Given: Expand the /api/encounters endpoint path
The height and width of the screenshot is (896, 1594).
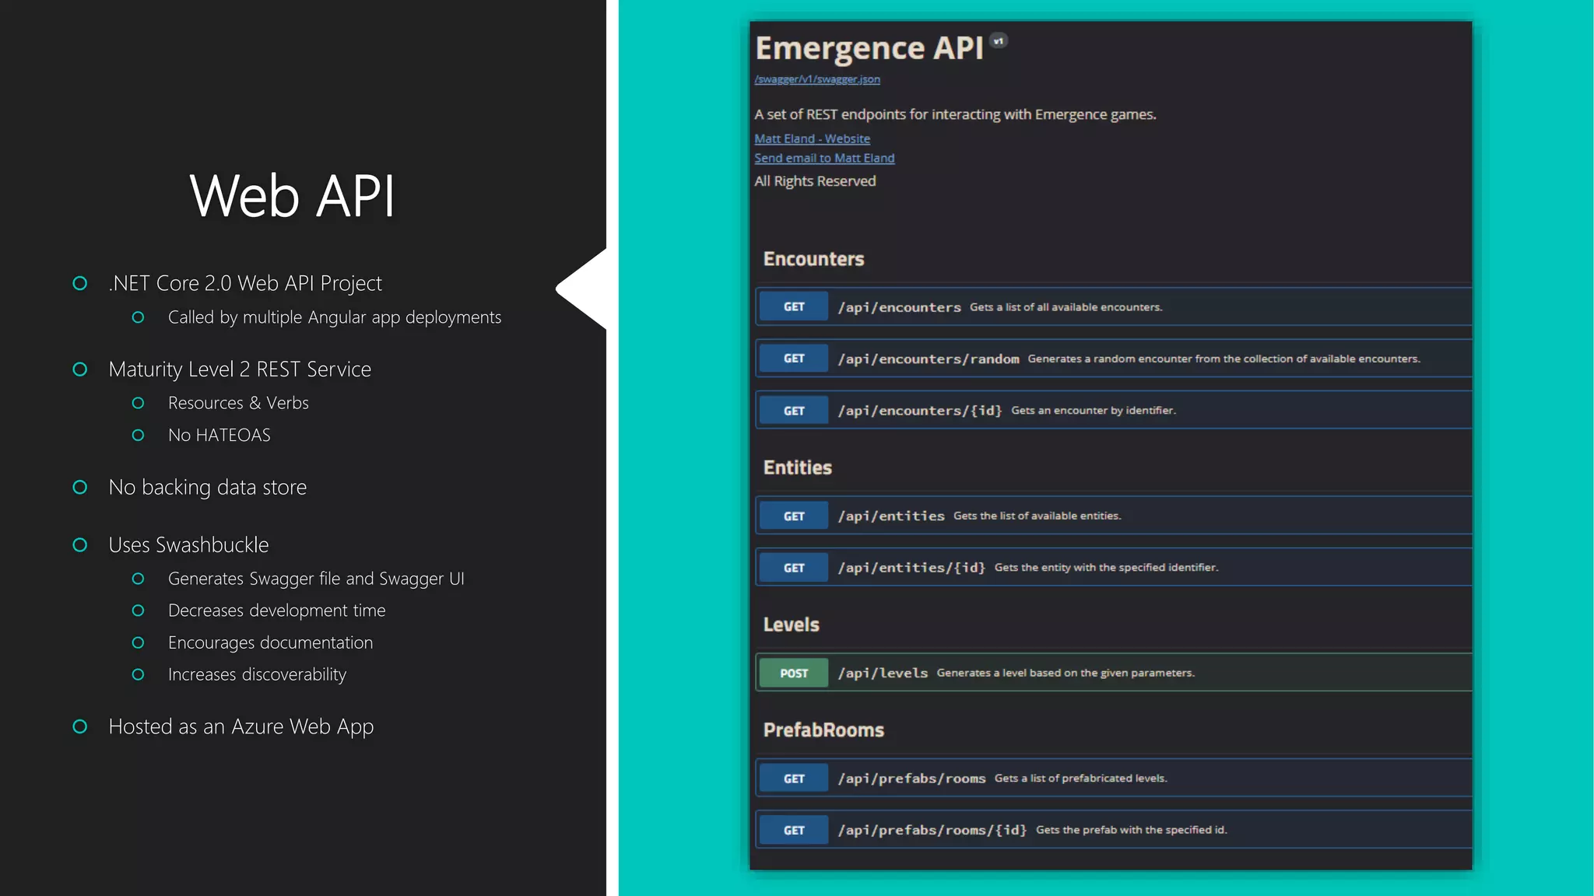Looking at the screenshot, I should coord(900,307).
